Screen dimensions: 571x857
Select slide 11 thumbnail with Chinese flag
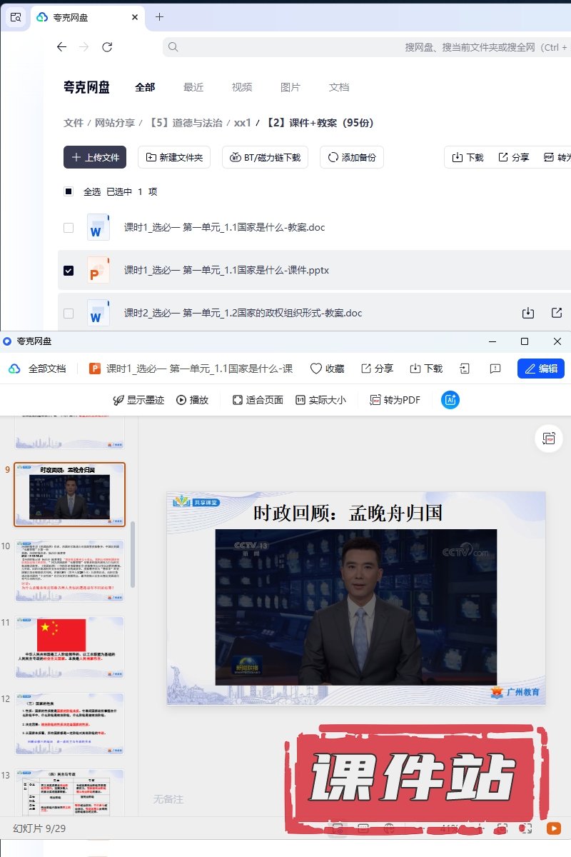pyautogui.click(x=69, y=647)
